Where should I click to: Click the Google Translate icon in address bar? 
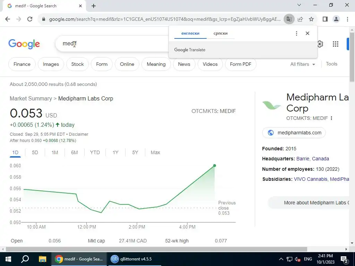(x=289, y=19)
